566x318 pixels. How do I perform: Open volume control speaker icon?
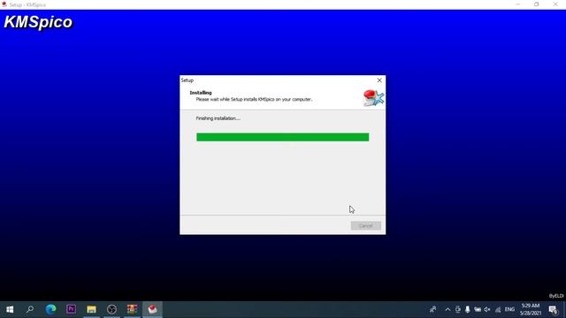(x=487, y=309)
